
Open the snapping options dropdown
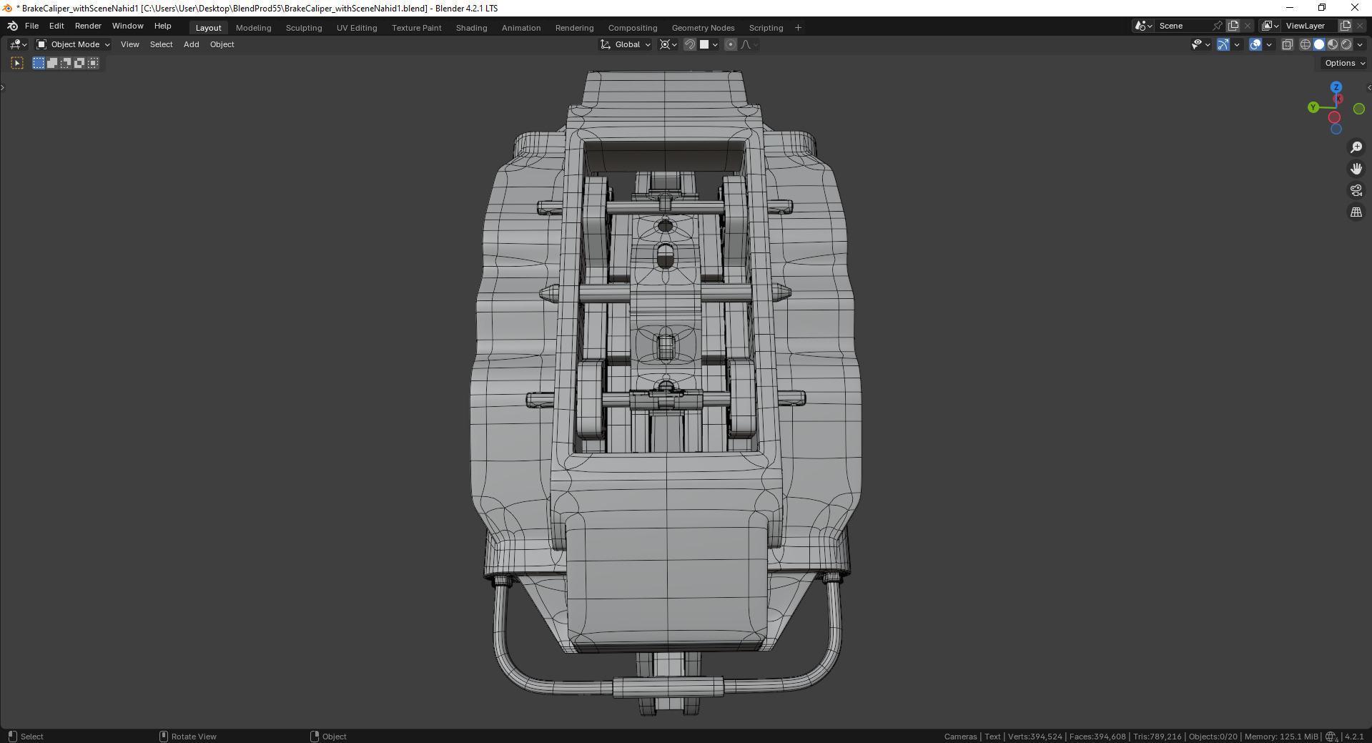point(709,44)
